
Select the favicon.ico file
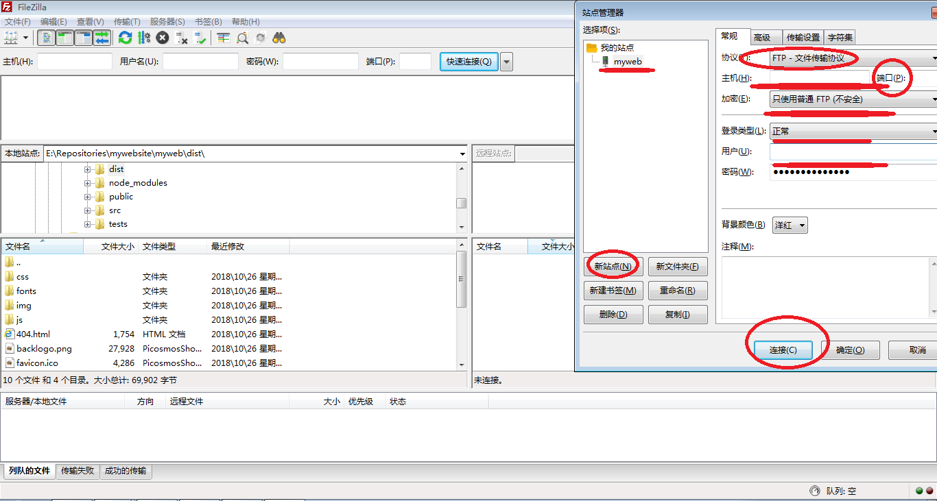37,363
